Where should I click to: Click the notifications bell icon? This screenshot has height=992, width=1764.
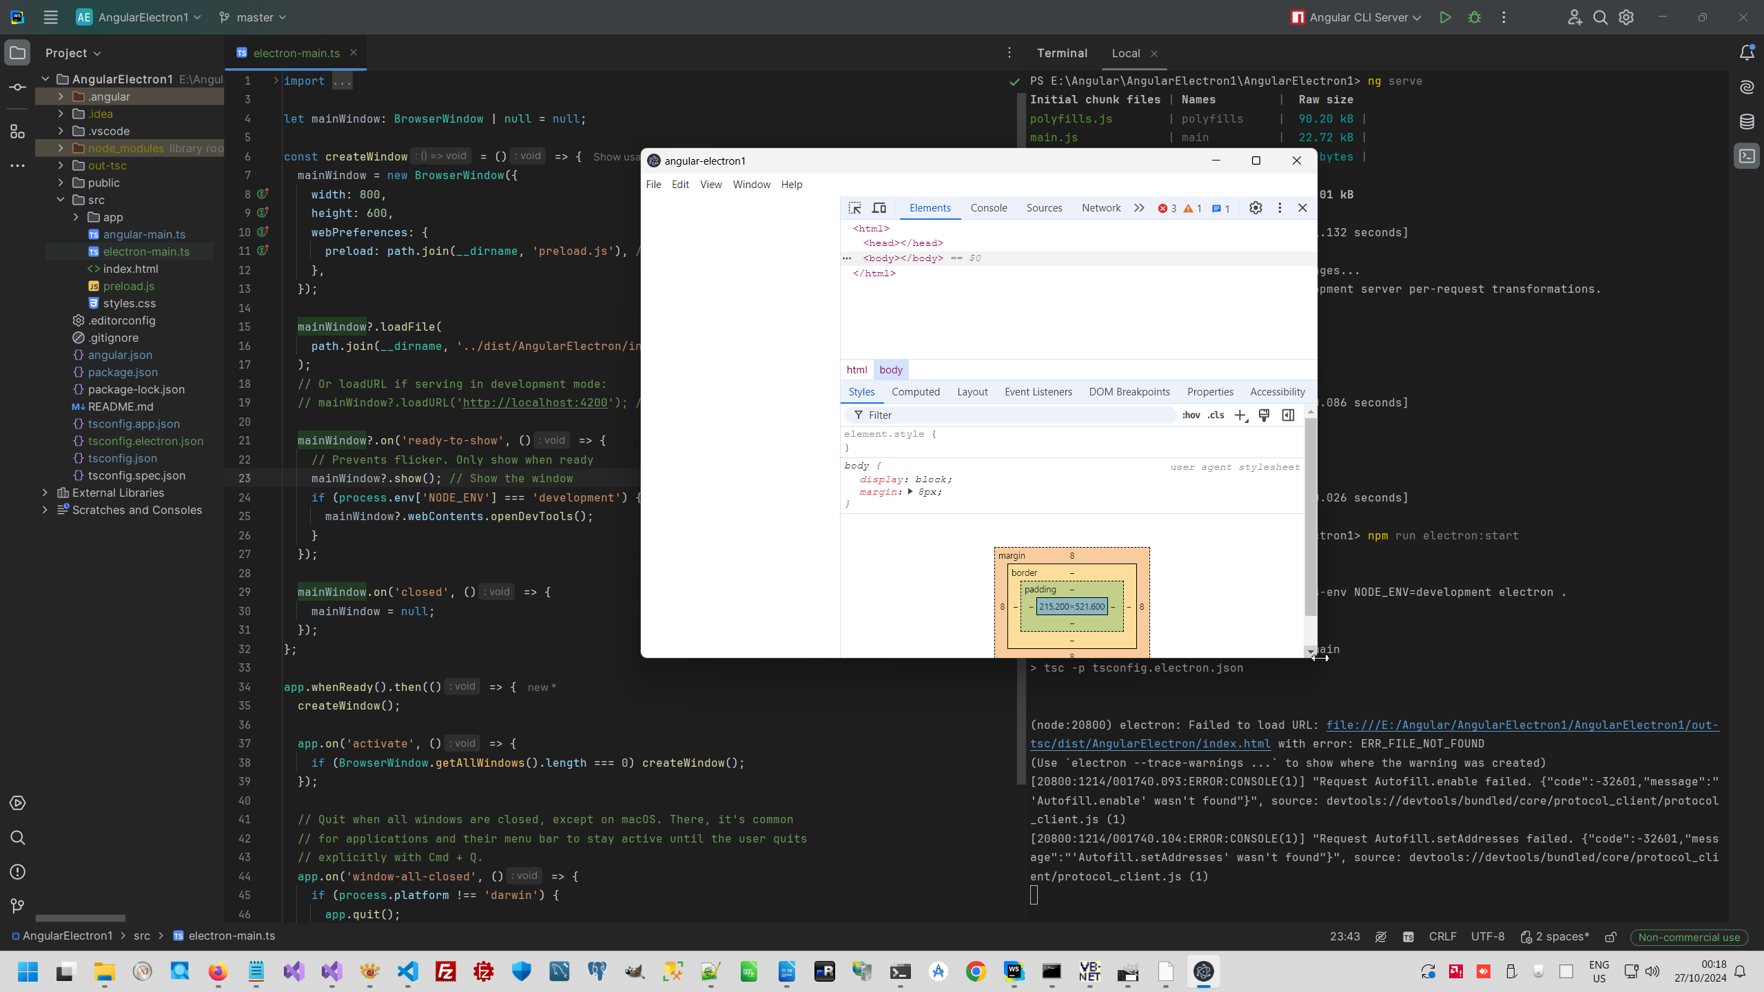click(1747, 52)
